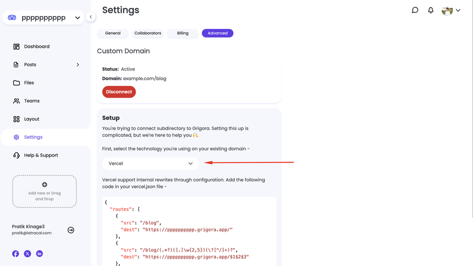The image size is (473, 266).
Task: Switch to the Collaborators tab
Action: (148, 33)
